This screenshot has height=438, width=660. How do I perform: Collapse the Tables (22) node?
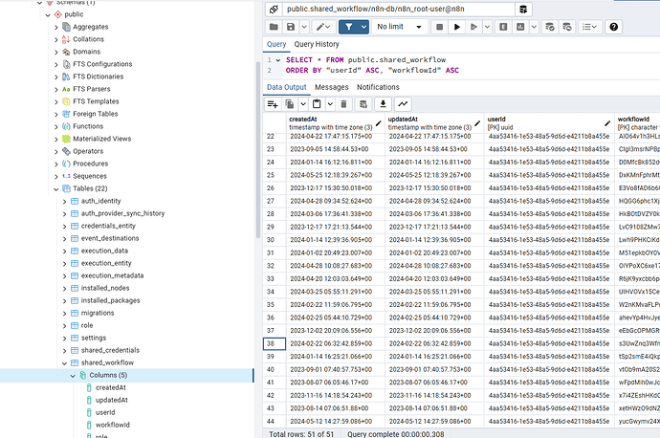56,189
